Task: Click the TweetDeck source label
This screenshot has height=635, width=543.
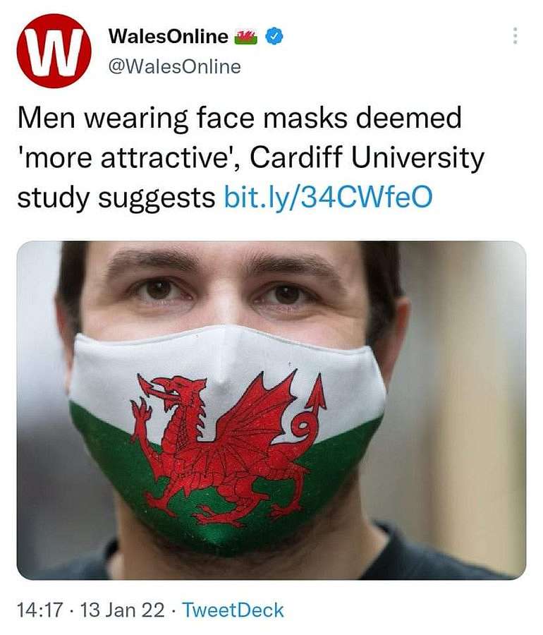Action: (233, 610)
